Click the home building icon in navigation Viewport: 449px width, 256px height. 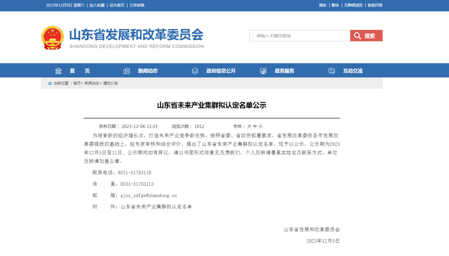coord(59,71)
